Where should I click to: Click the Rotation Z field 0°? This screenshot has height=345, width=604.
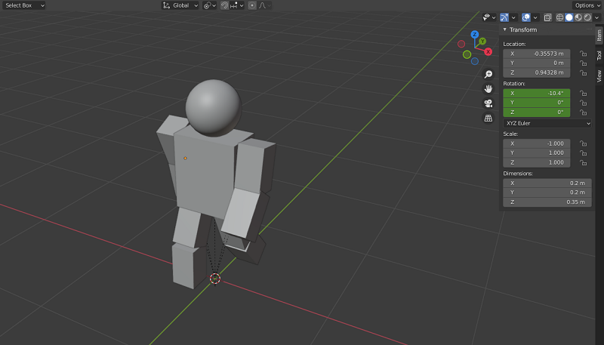537,112
